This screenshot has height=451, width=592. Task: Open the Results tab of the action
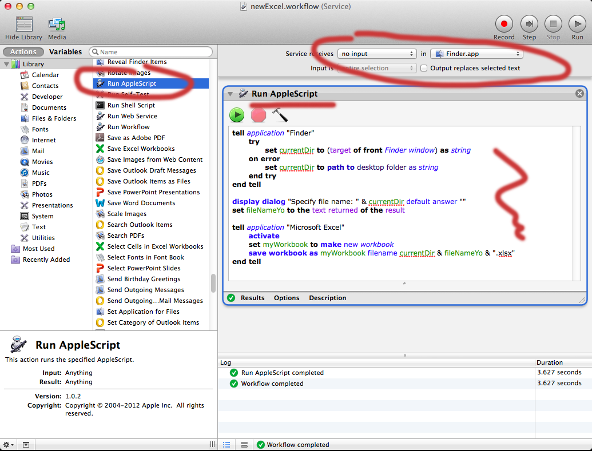252,298
